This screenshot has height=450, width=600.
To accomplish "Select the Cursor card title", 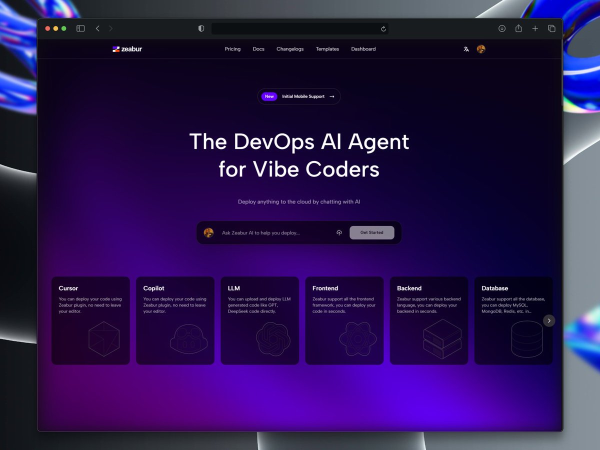I will tap(68, 288).
